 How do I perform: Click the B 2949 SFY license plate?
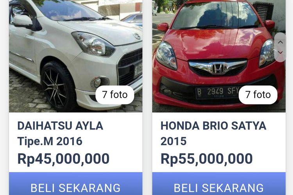218,93
